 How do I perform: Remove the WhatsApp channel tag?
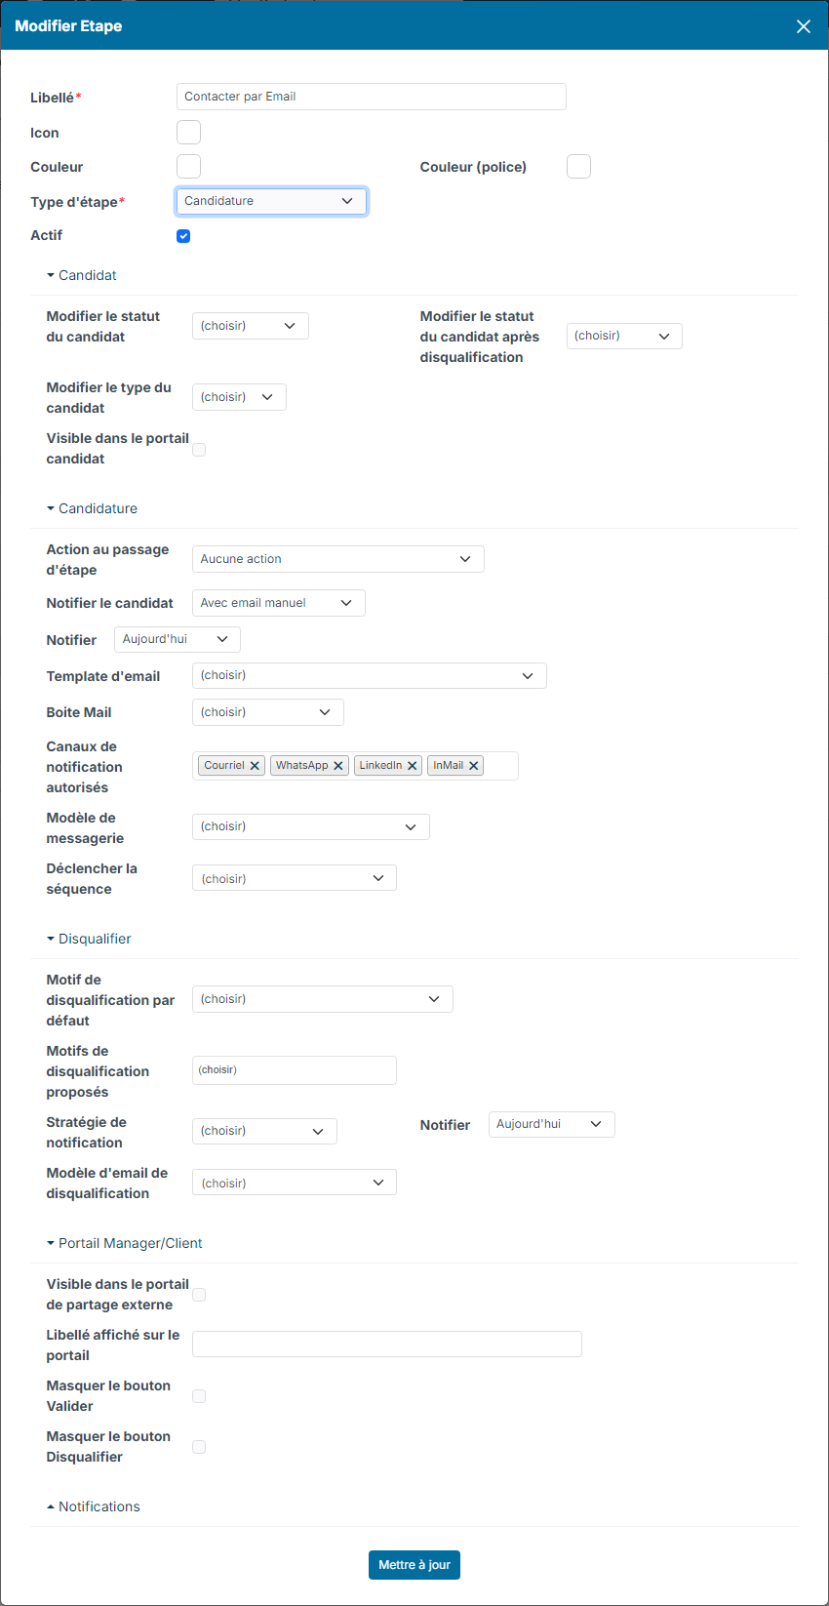[x=338, y=766]
